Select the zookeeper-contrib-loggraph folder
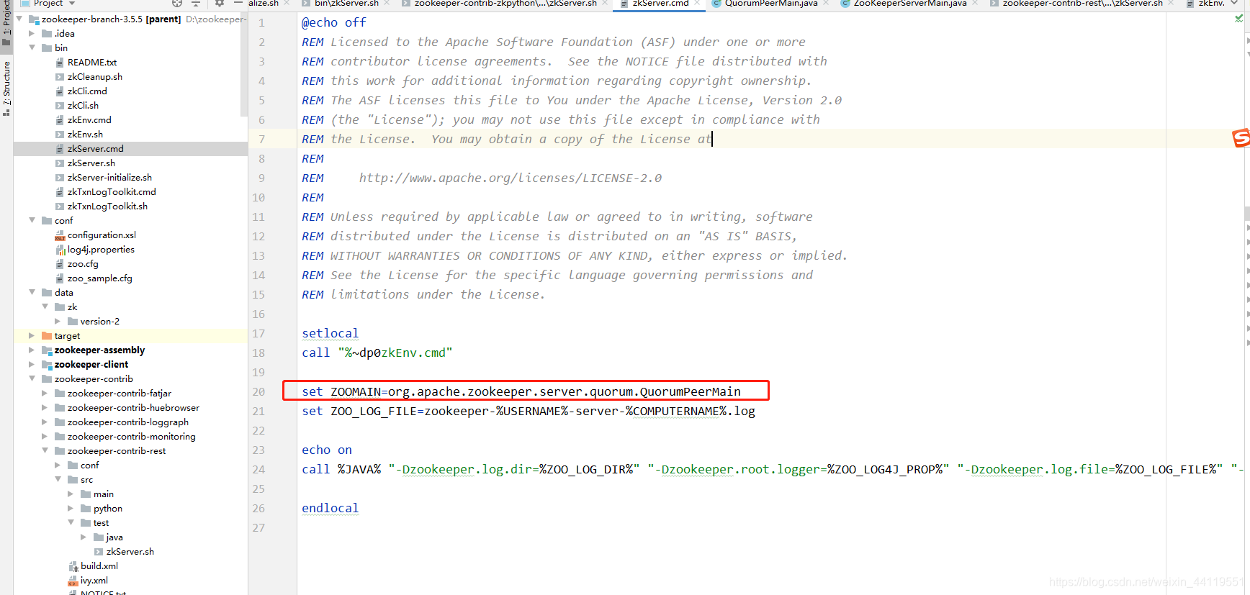This screenshot has height=595, width=1250. tap(128, 422)
